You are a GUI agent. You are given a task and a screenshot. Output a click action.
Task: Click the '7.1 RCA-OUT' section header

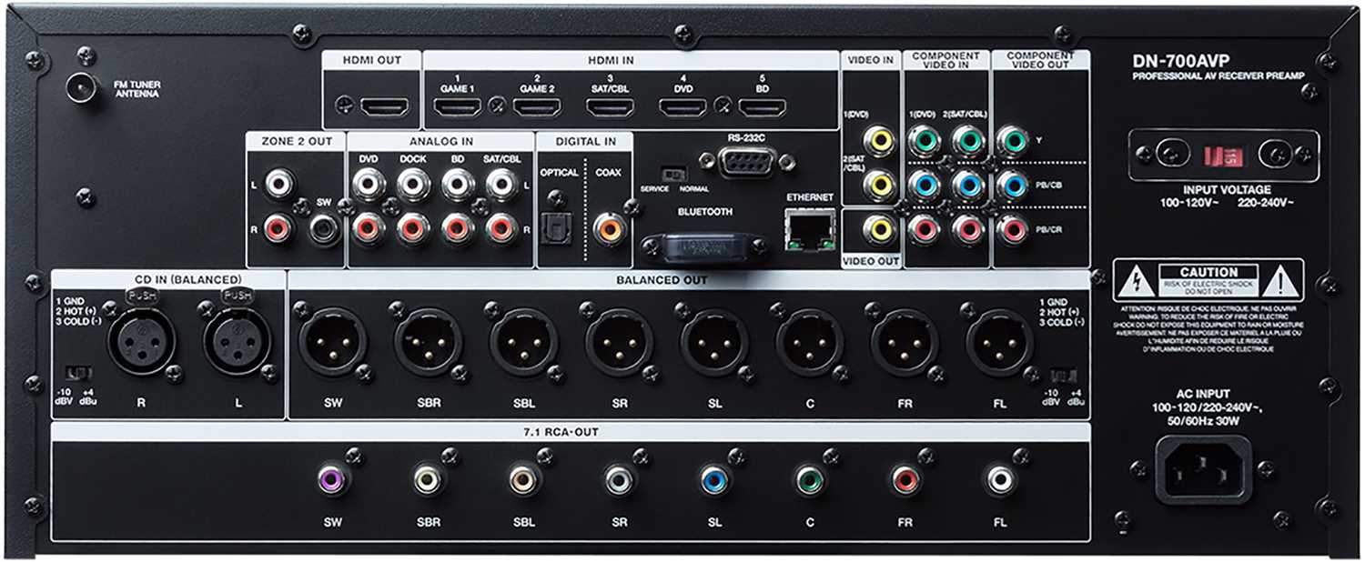571,432
